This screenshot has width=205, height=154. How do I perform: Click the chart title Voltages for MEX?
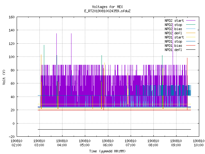tap(107, 7)
